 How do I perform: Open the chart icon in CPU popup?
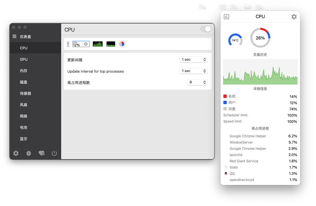coord(226,17)
